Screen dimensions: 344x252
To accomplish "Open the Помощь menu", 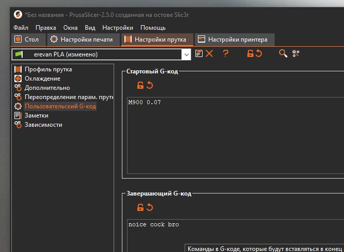I will 153,28.
